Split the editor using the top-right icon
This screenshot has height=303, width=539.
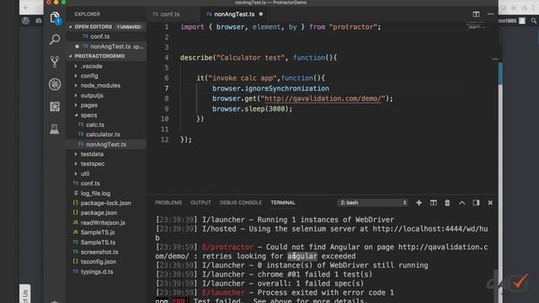[x=476, y=14]
